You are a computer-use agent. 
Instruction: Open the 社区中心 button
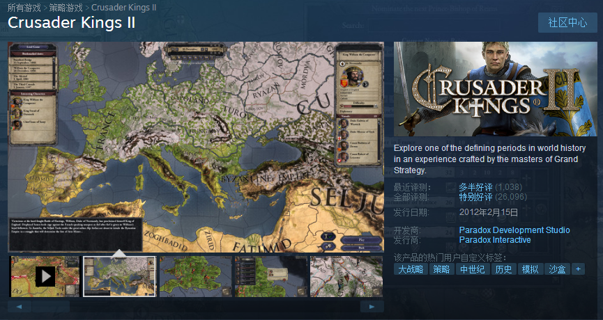(567, 23)
